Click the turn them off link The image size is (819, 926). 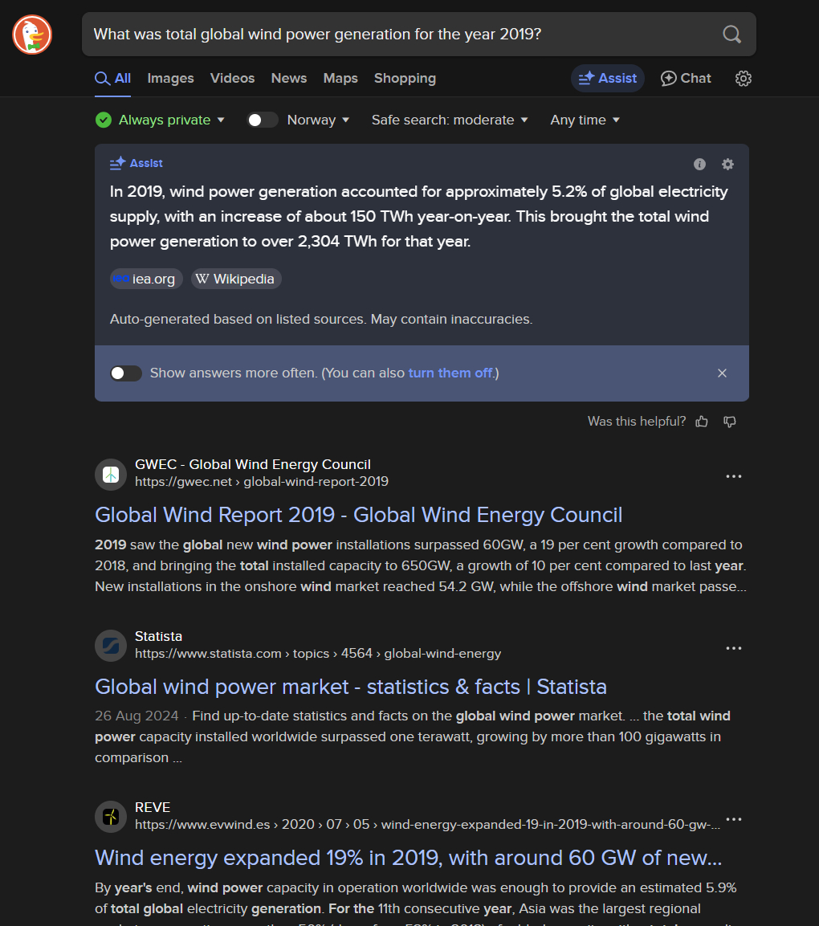coord(450,373)
